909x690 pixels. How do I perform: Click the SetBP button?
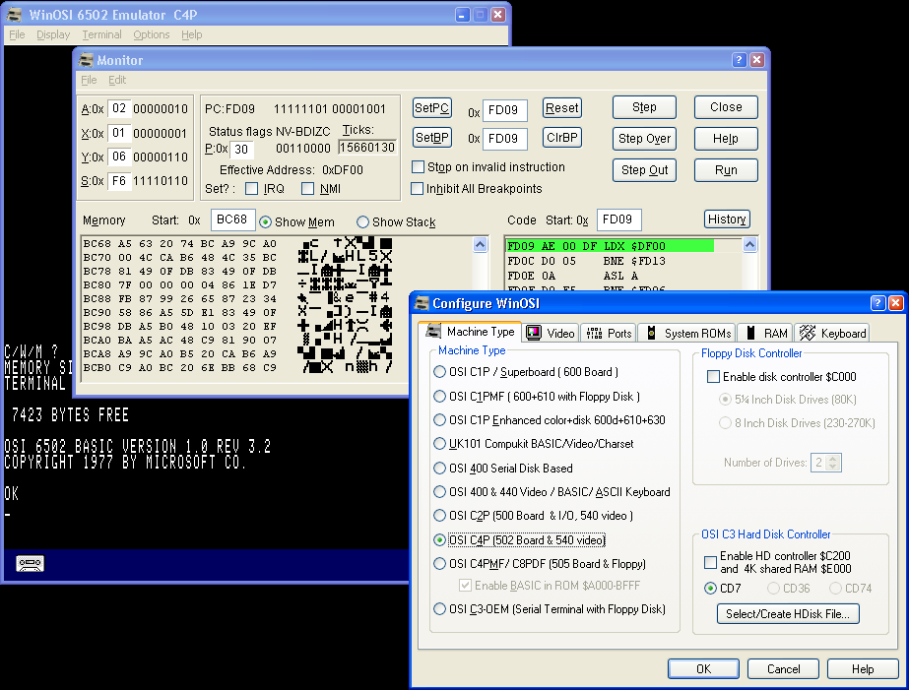click(x=432, y=137)
